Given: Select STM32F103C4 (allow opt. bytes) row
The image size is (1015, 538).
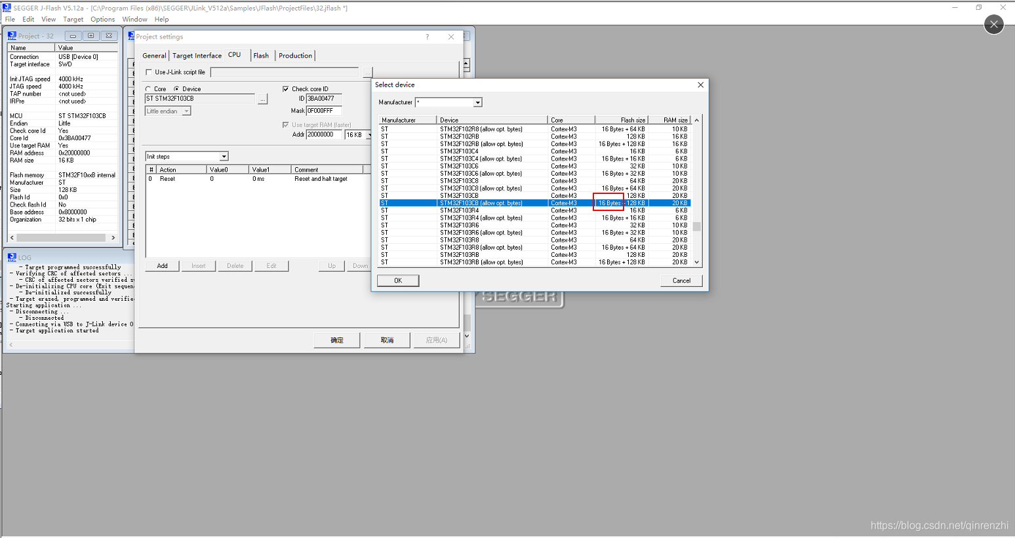Looking at the screenshot, I should (534, 159).
